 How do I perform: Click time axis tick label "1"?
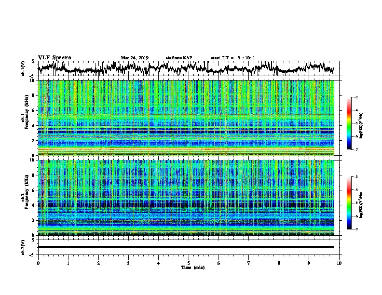pyautogui.click(x=68, y=263)
